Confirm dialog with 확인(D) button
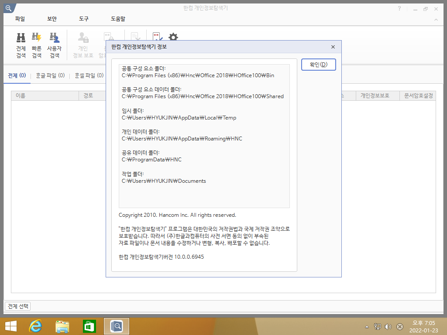 [318, 65]
